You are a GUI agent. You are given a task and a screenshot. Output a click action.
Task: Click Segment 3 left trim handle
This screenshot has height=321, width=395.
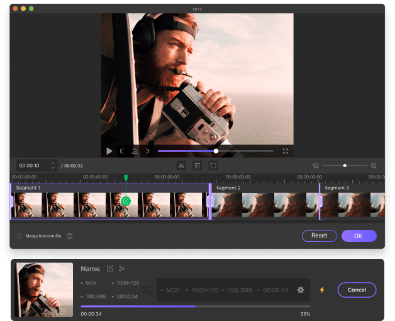(320, 201)
